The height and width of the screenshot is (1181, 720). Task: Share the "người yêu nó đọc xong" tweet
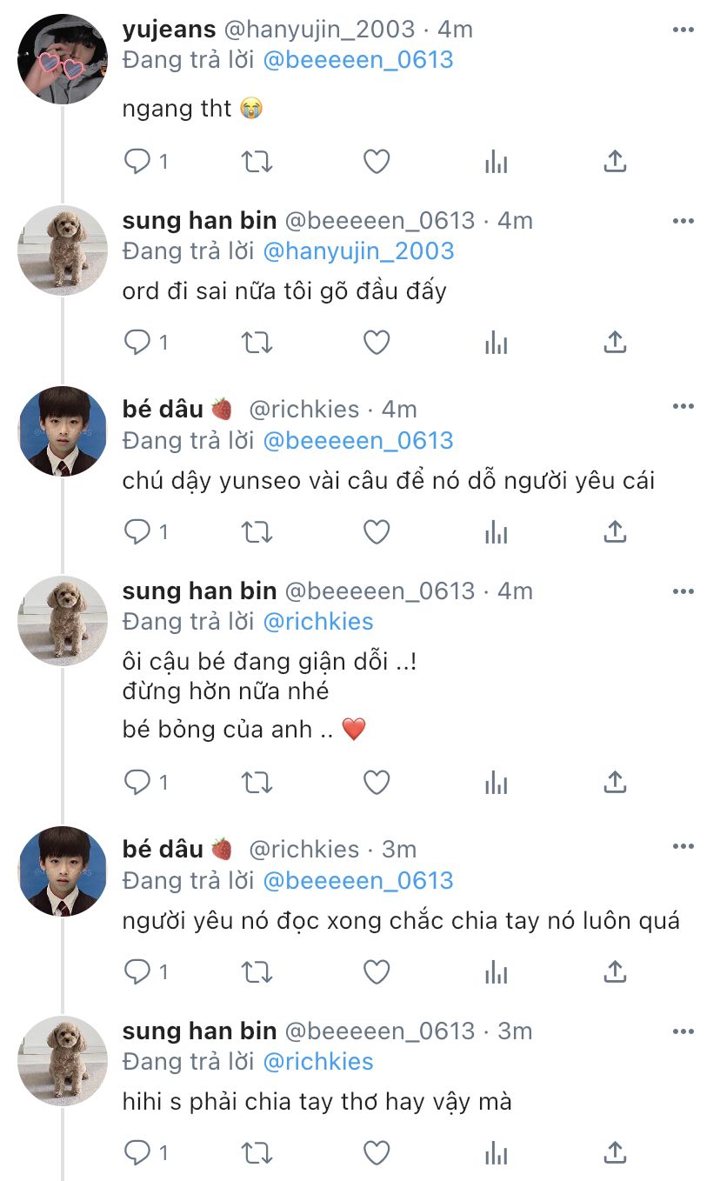pyautogui.click(x=615, y=971)
